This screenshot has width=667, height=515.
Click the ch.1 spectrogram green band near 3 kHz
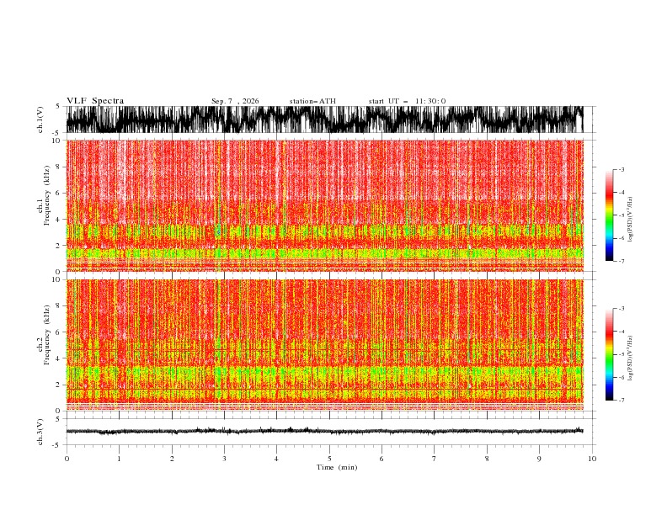click(x=324, y=232)
